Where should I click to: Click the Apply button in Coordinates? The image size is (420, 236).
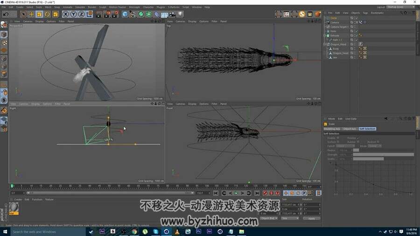point(312,218)
